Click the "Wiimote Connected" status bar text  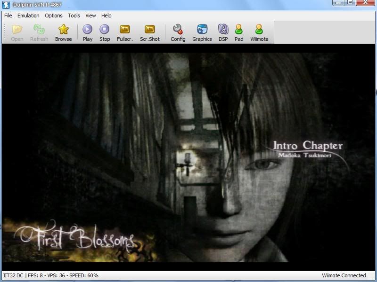pyautogui.click(x=344, y=275)
